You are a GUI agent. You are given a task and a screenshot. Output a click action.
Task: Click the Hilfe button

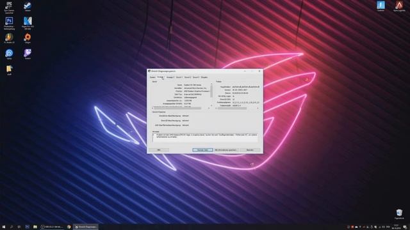coord(159,150)
